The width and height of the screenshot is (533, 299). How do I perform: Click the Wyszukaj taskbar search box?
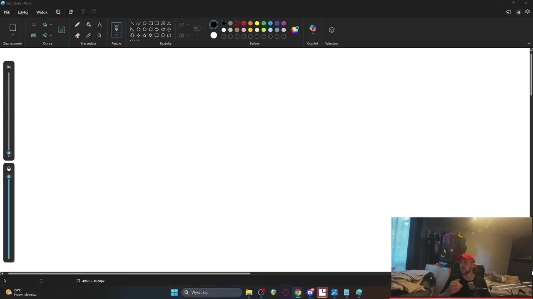212,292
